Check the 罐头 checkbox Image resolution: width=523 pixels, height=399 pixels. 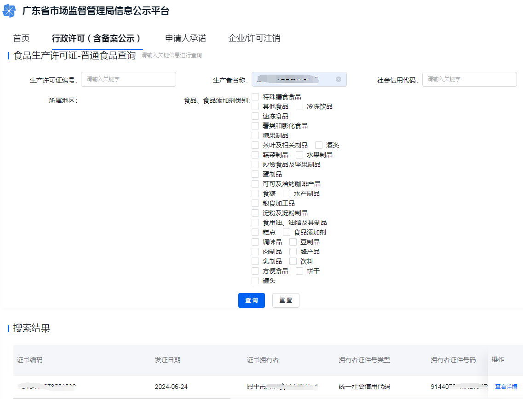click(255, 281)
